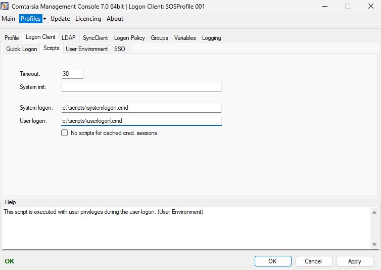This screenshot has height=270, width=381.
Task: Click the Comtarsia app icon in title bar
Action: (x=5, y=6)
